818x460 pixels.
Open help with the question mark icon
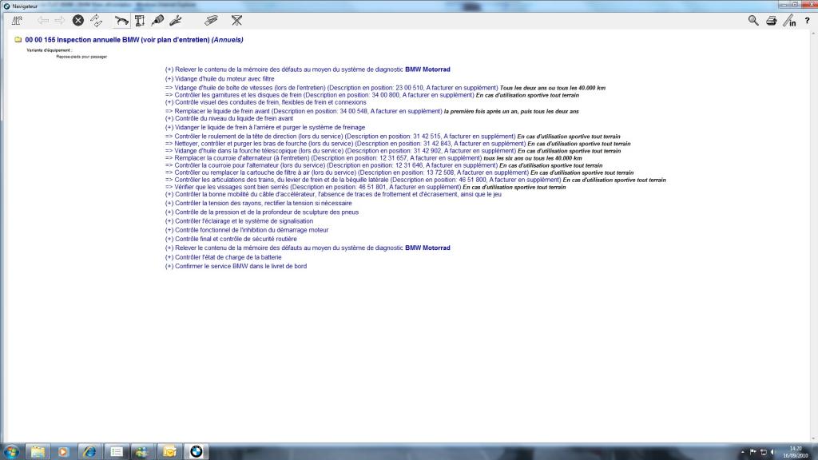pos(807,20)
